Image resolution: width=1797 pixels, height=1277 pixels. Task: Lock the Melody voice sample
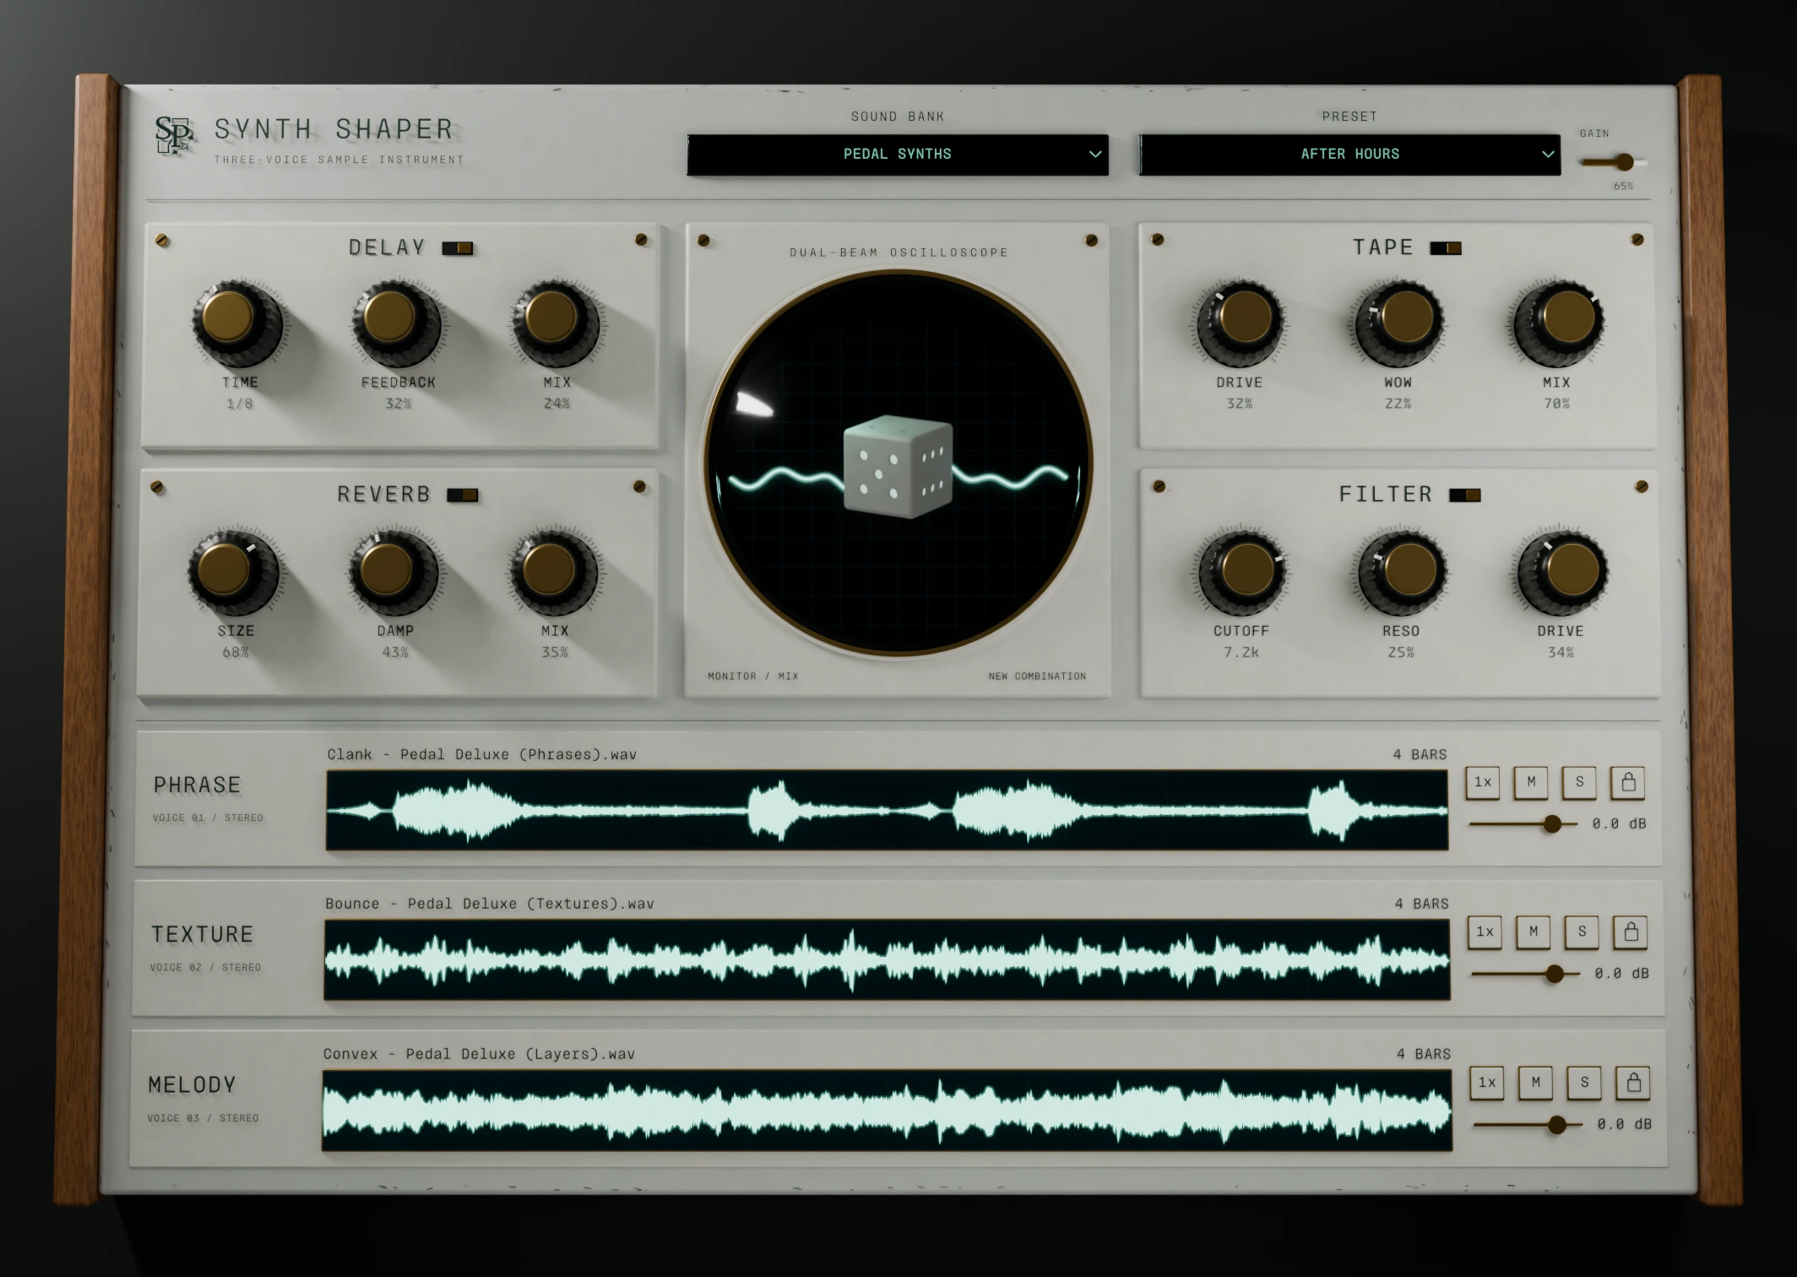(x=1633, y=1083)
